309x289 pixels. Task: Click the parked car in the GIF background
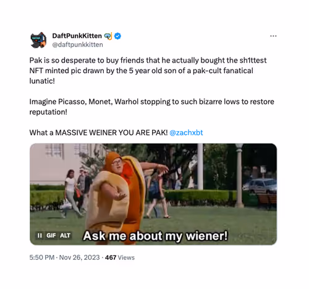coord(260,186)
